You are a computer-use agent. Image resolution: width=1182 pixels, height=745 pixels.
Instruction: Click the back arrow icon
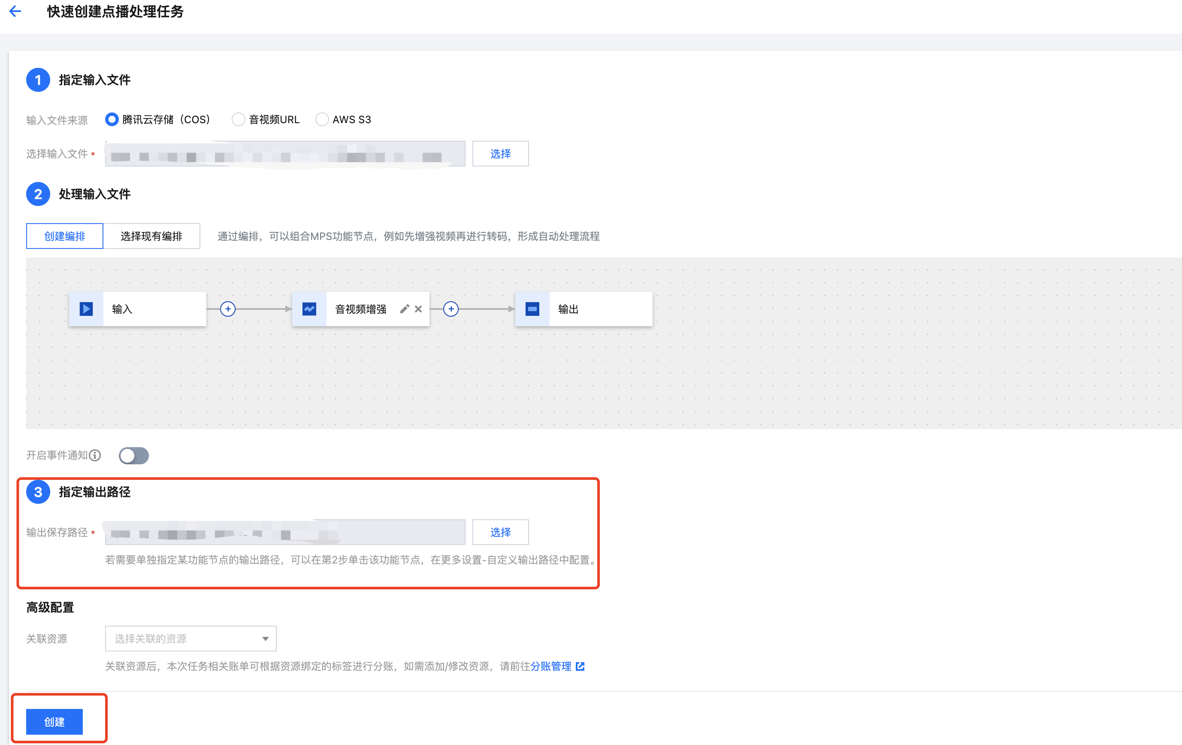coord(15,11)
